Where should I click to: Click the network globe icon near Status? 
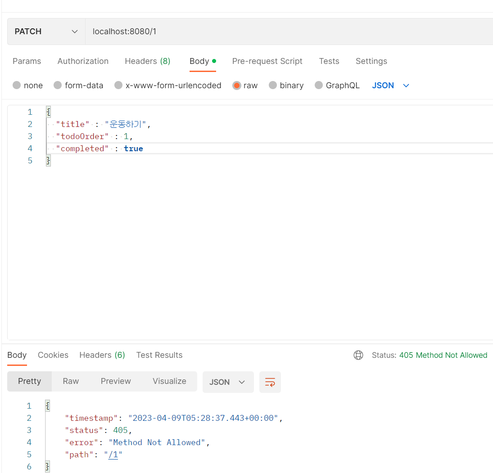[x=358, y=355]
